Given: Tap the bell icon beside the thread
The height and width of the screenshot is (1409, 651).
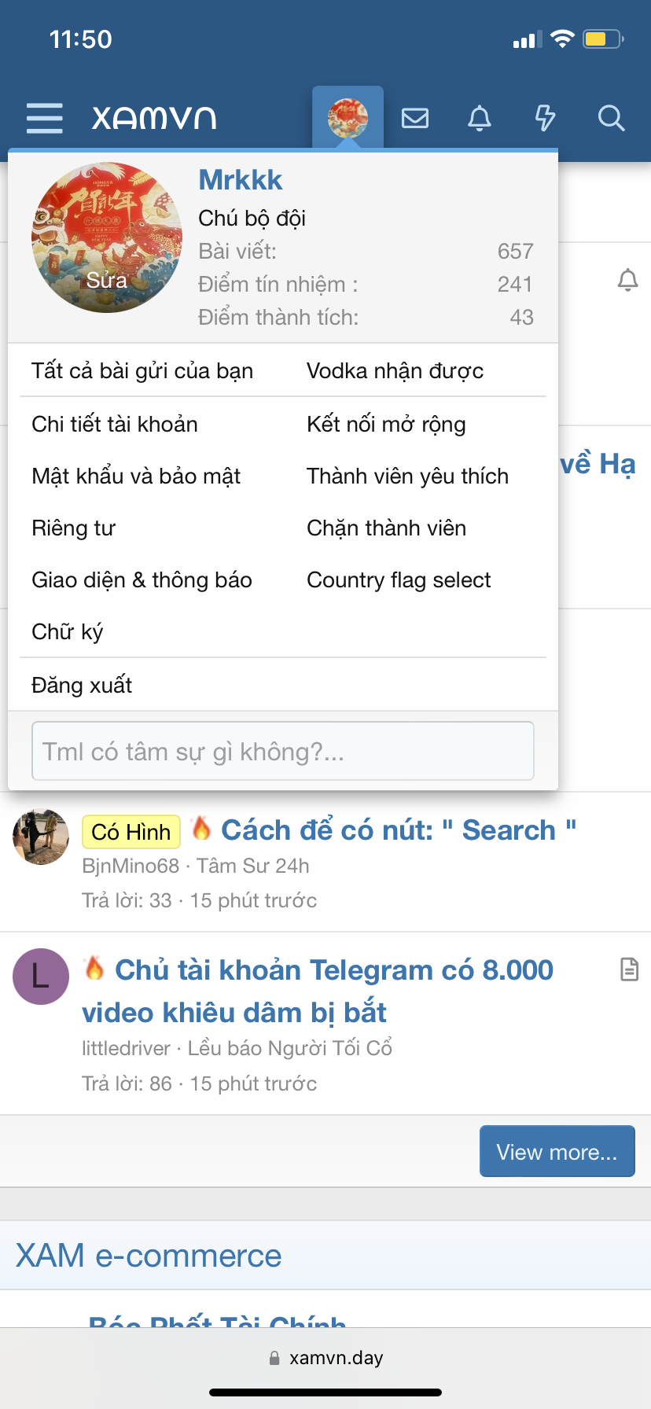Looking at the screenshot, I should tap(627, 280).
